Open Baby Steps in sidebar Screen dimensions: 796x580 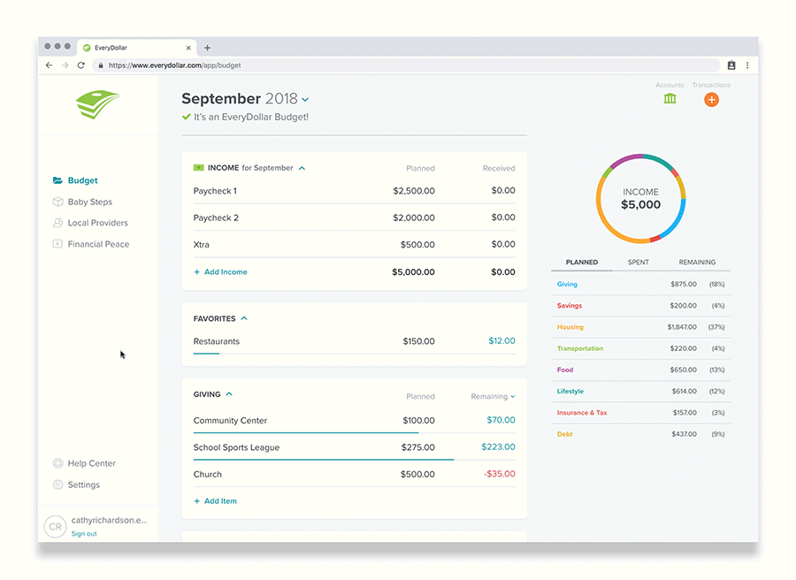click(90, 202)
